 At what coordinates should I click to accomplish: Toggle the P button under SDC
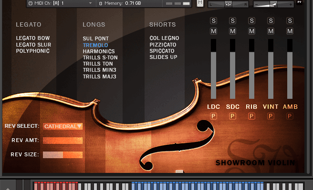pos(232,116)
